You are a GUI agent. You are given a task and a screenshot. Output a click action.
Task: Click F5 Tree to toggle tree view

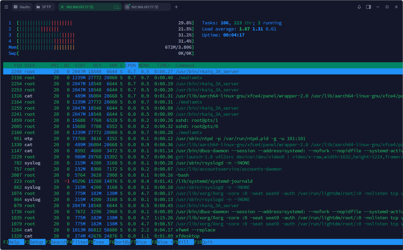click(98, 242)
